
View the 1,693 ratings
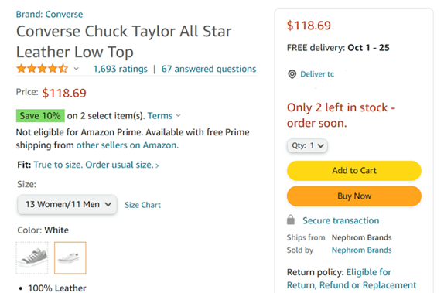(x=121, y=69)
